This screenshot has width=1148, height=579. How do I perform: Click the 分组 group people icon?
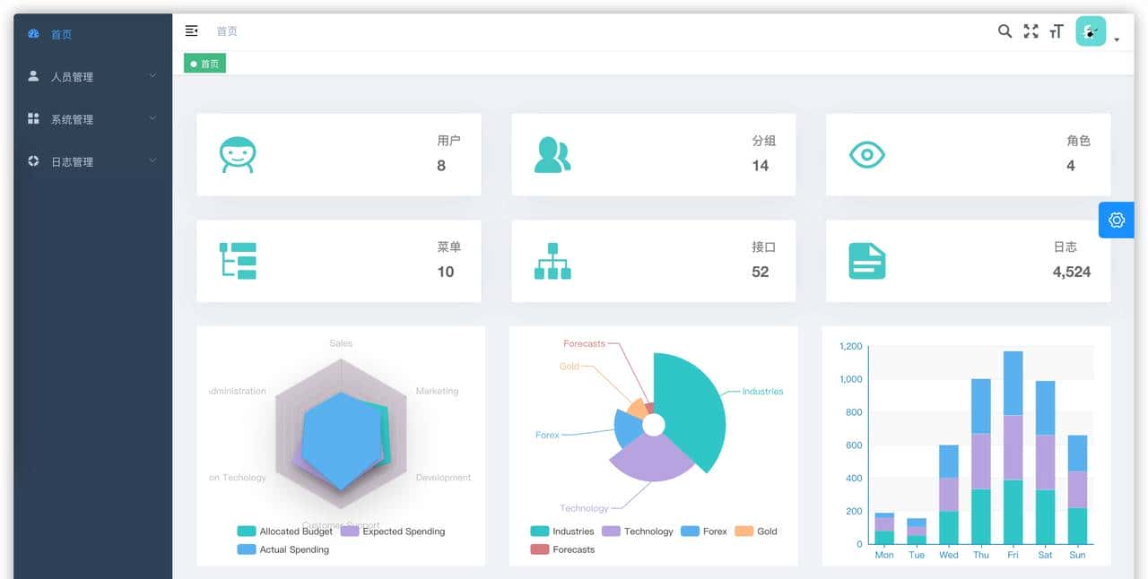[552, 154]
